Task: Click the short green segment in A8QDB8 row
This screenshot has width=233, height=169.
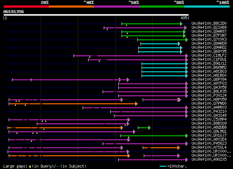Action: pos(144,128)
